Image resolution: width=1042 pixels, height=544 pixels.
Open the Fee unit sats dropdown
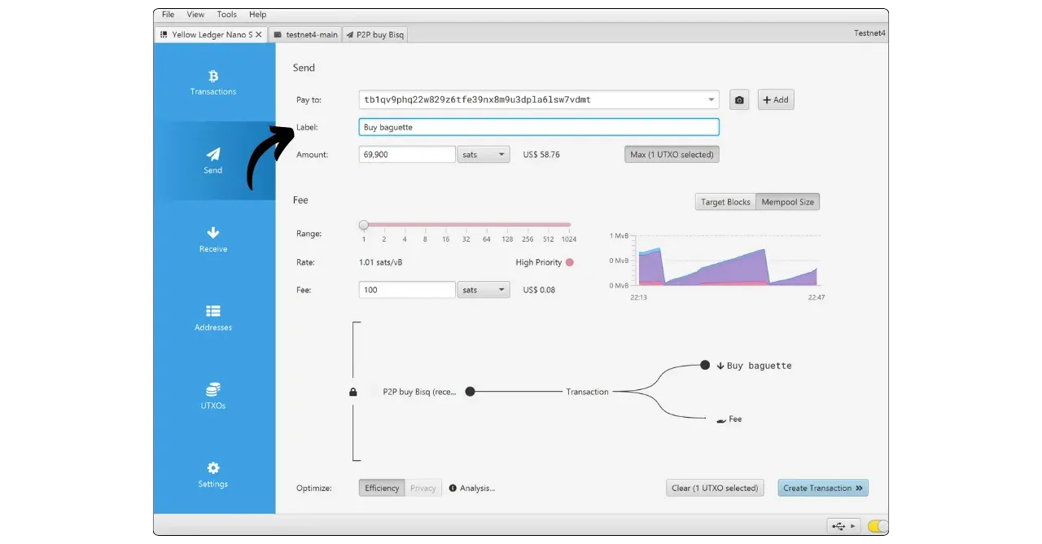[x=484, y=290]
